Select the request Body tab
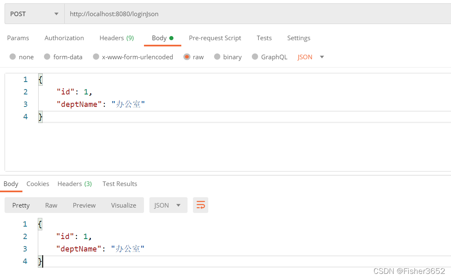The image size is (451, 278). (x=163, y=38)
